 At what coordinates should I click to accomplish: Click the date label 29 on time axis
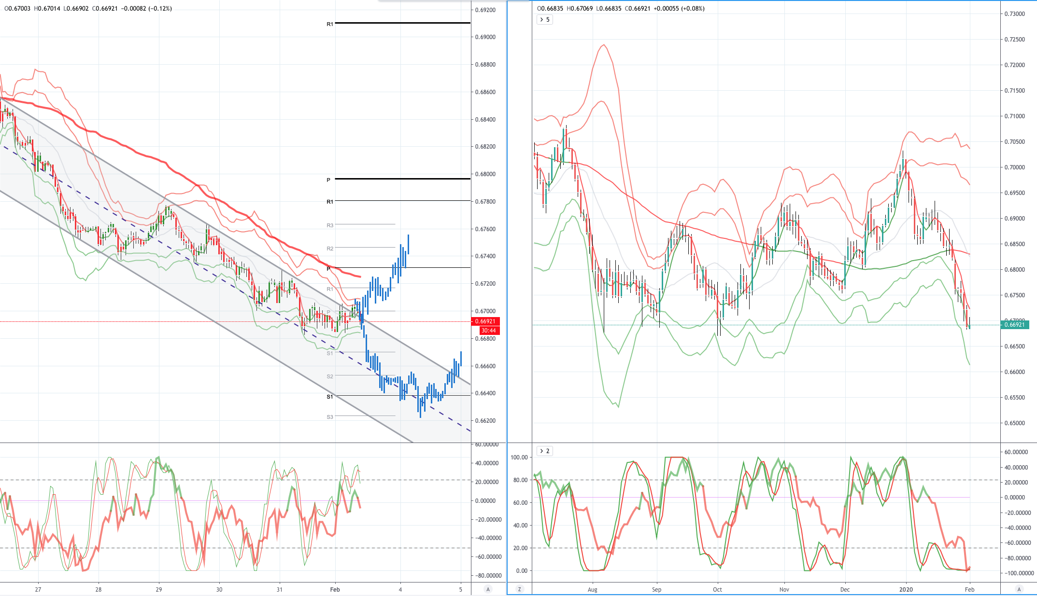[x=159, y=589]
